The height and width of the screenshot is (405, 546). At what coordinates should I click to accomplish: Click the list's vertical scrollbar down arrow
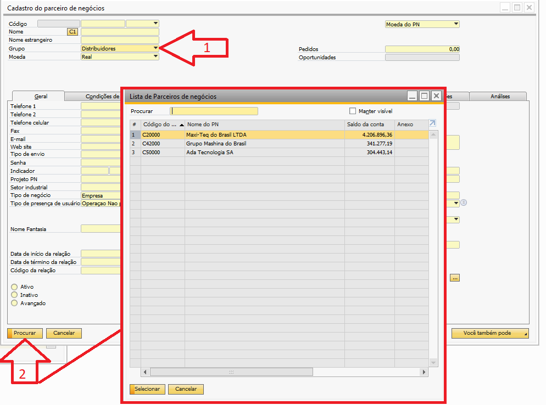[433, 363]
